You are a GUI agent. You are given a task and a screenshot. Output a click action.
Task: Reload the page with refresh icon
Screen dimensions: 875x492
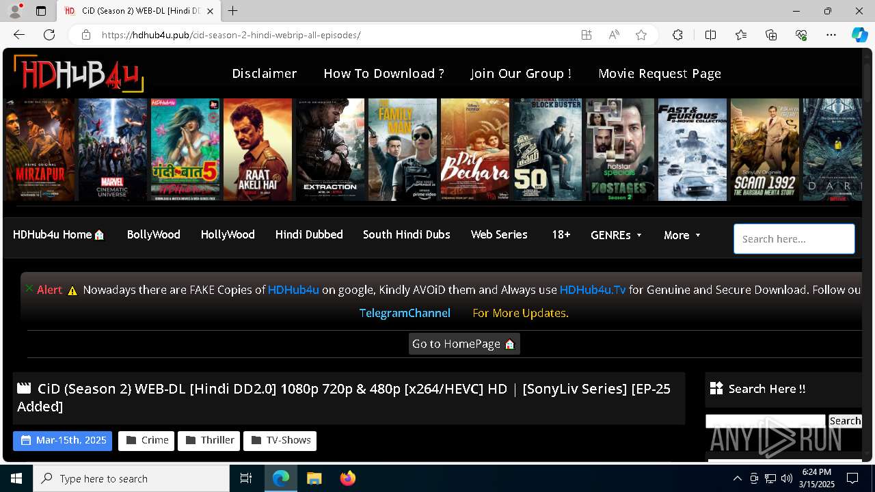coord(49,35)
